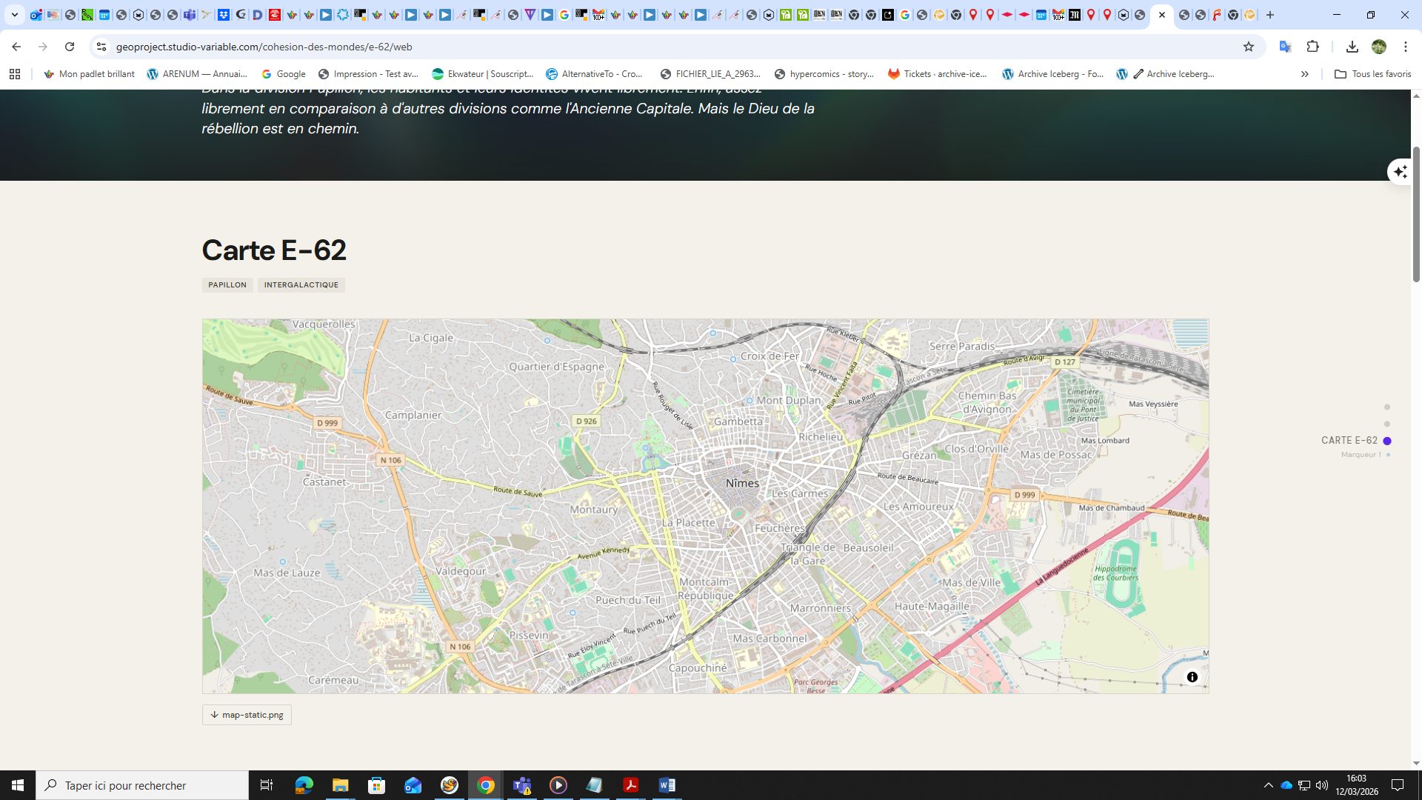Jump to Marqueur 1 navigation dot
1422x800 pixels.
tap(1388, 455)
